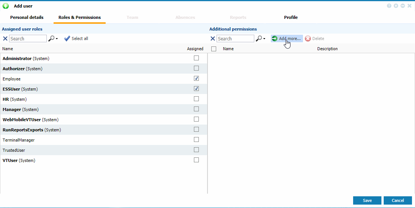The image size is (415, 208).
Task: Enable the HR role checkbox
Action: (x=196, y=99)
